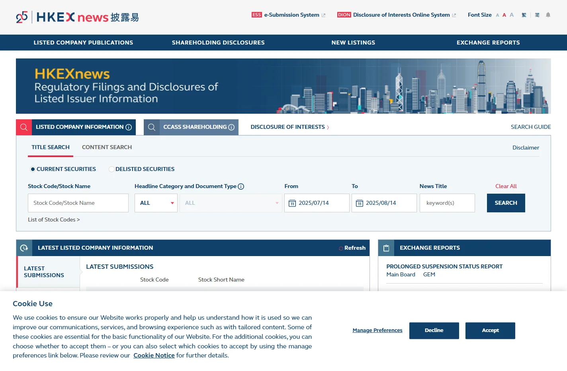Open info icon next to Listed Company Information
567x371 pixels.
pos(129,127)
